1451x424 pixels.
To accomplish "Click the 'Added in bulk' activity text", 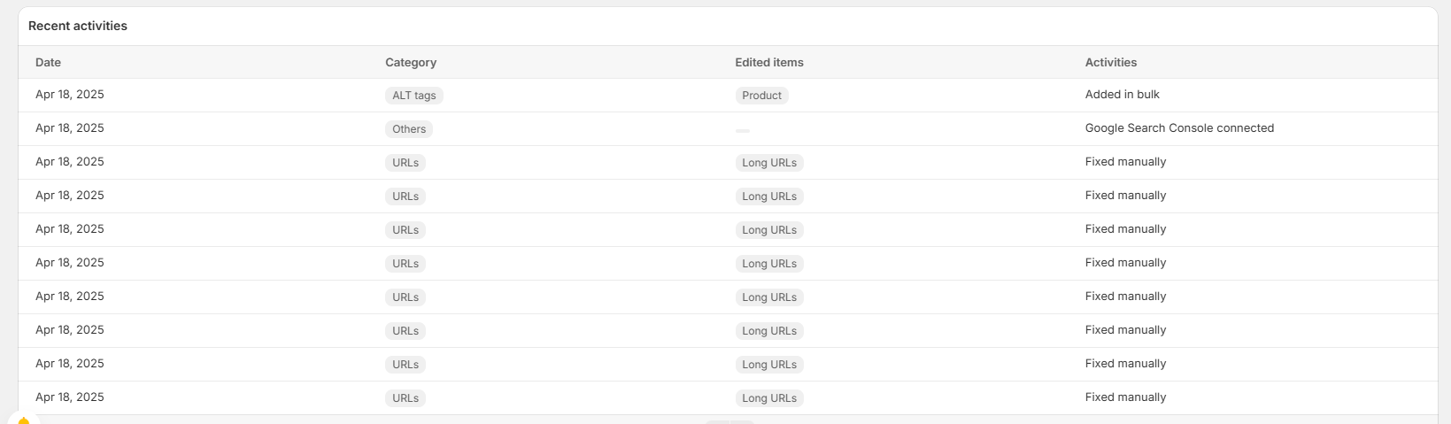I will (1122, 95).
